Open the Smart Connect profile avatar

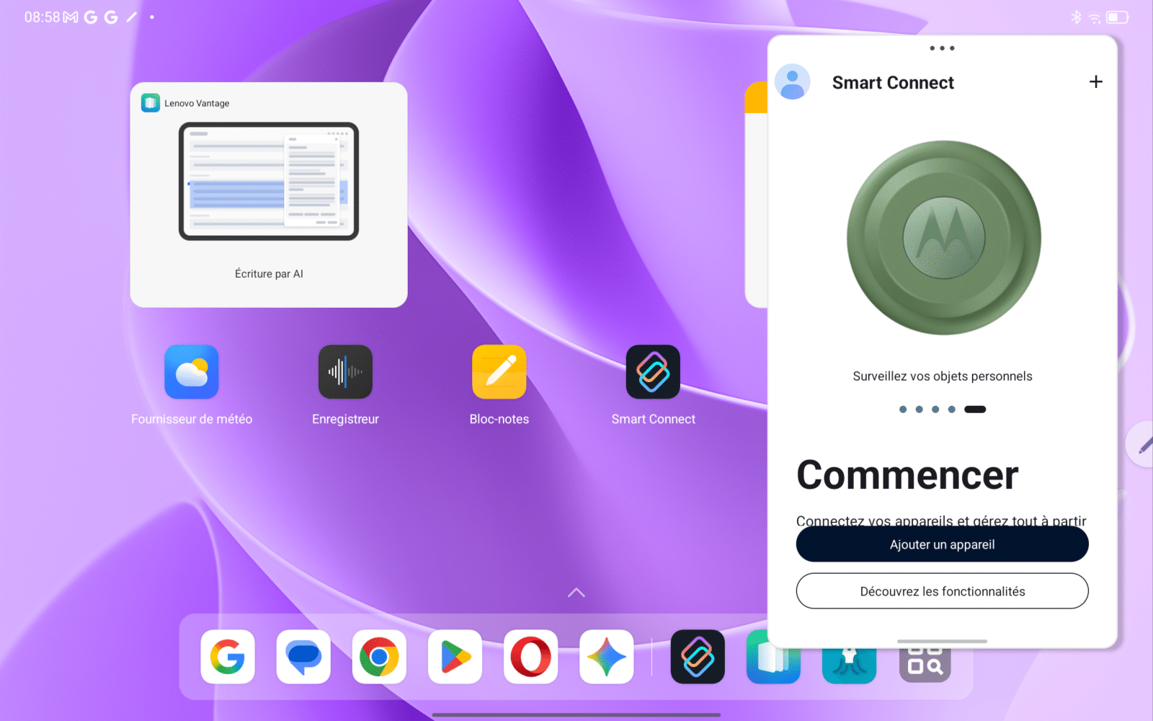793,82
